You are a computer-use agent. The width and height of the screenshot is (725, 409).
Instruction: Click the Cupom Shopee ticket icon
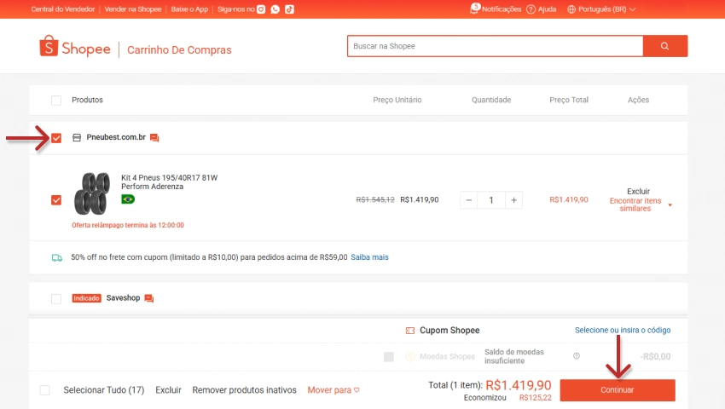410,331
